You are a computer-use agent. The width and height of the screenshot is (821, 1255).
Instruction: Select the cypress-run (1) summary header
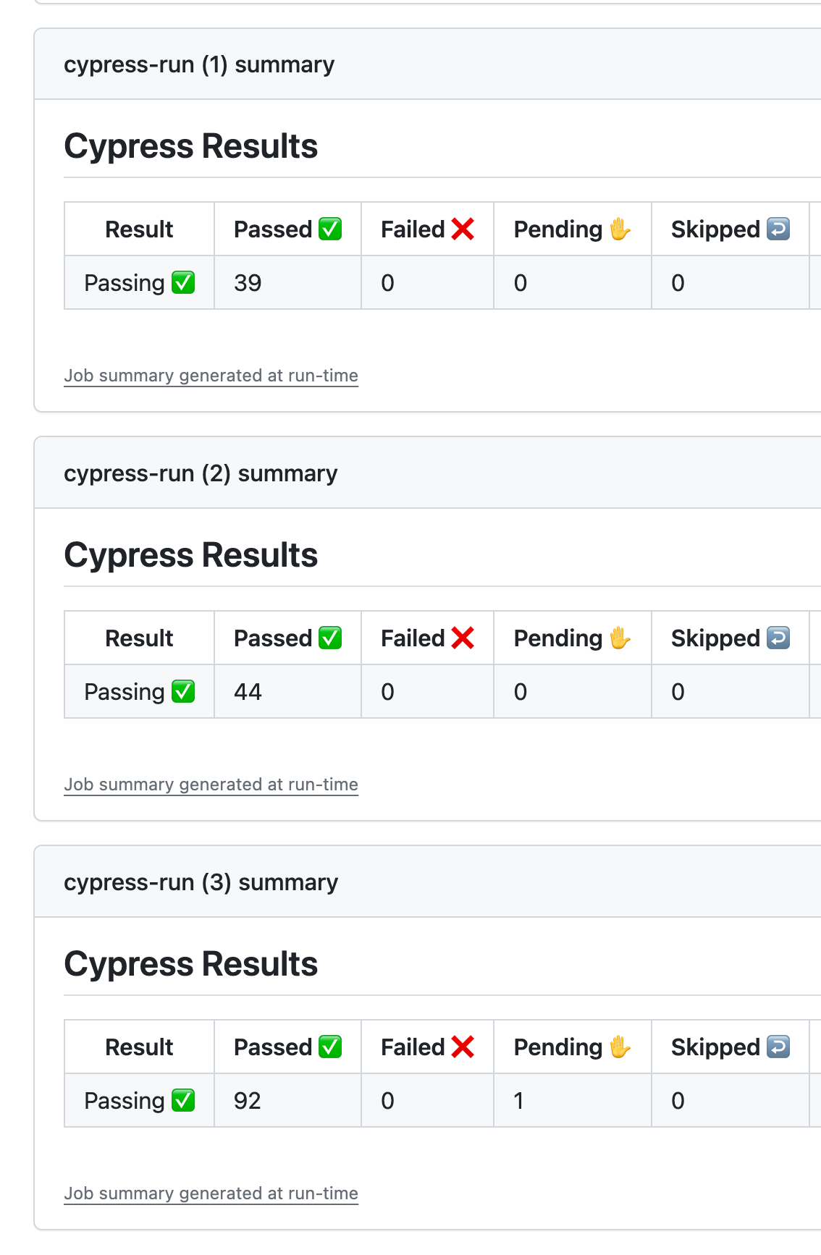tap(199, 64)
